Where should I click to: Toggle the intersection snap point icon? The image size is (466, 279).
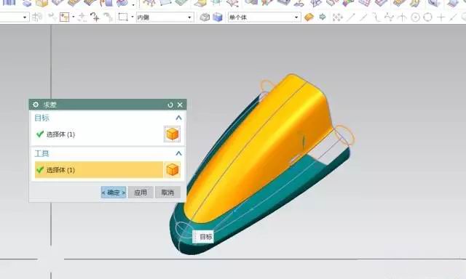coord(402,17)
